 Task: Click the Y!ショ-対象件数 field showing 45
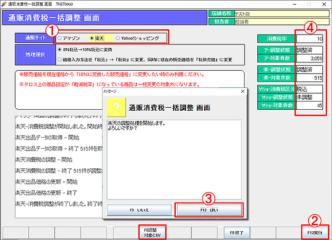click(310, 105)
